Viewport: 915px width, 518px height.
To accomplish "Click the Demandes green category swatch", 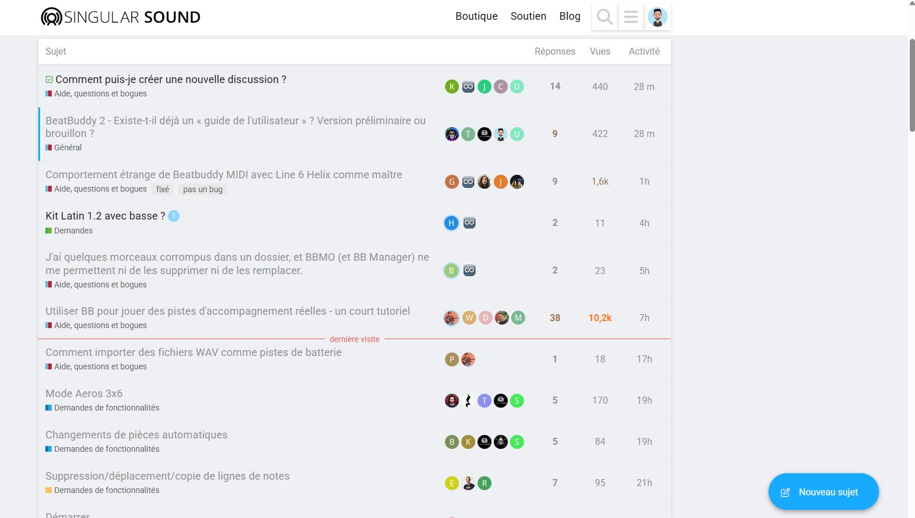I will [49, 231].
